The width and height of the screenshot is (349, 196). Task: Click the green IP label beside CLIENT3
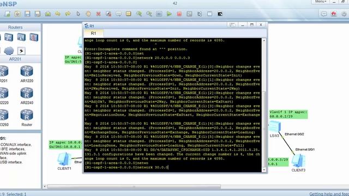click(278, 162)
